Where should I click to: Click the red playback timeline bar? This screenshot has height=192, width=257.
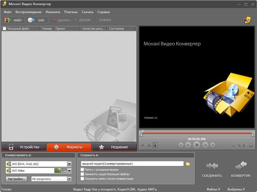point(197,133)
